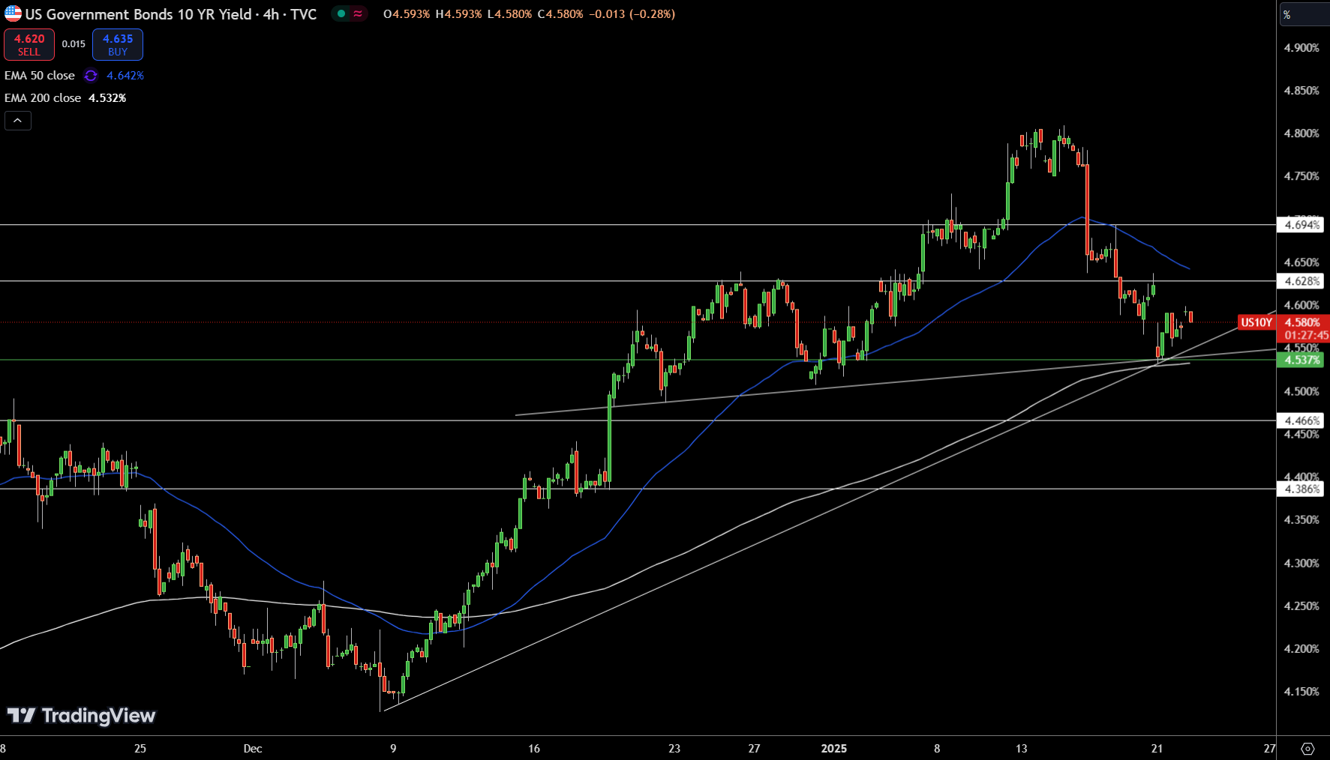Click the 4.900% price axis tick

click(1301, 48)
